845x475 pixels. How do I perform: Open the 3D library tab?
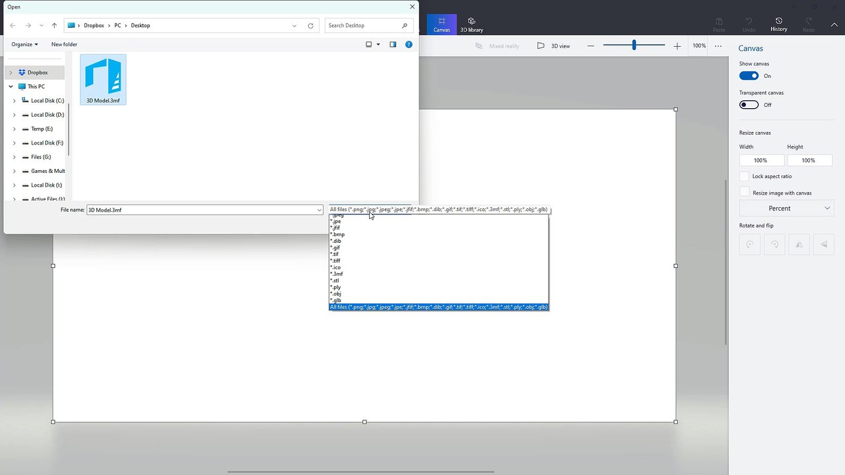point(471,24)
